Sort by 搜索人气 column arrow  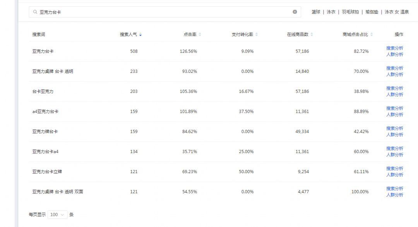[x=140, y=34]
